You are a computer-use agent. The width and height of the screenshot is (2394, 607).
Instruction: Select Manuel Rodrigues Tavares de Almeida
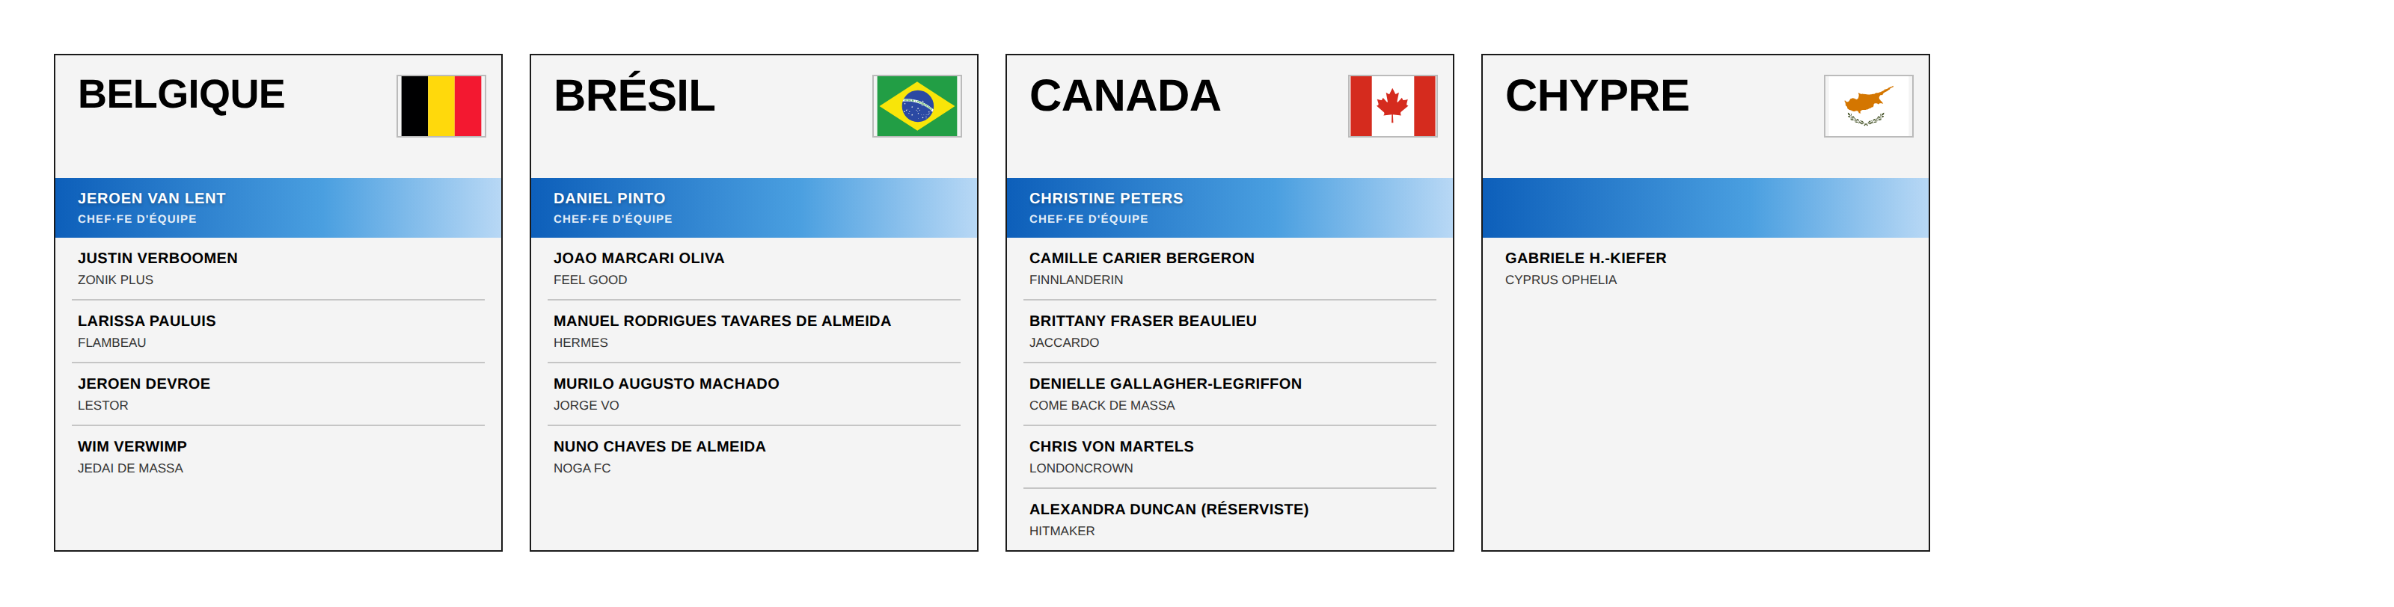coord(753,331)
